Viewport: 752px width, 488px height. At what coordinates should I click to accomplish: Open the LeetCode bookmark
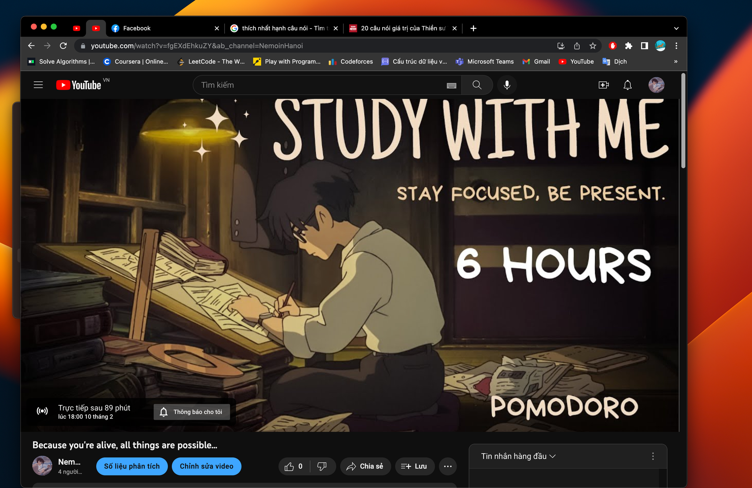pyautogui.click(x=211, y=62)
